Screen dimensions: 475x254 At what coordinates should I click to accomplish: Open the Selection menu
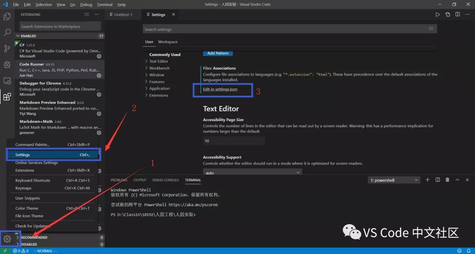44,4
